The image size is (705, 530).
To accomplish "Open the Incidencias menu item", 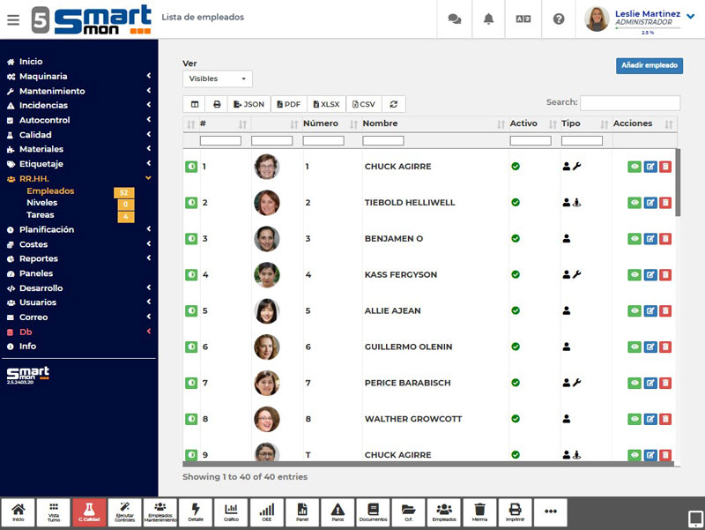I will 47,105.
